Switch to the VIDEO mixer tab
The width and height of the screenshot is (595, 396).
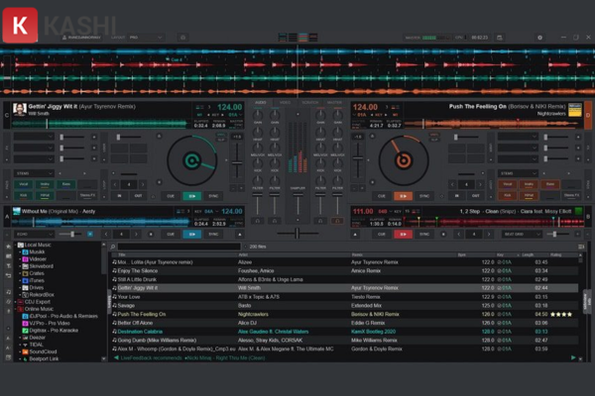point(285,103)
